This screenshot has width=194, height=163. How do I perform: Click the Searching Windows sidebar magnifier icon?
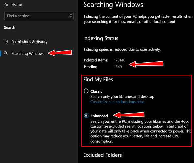pos(6,53)
